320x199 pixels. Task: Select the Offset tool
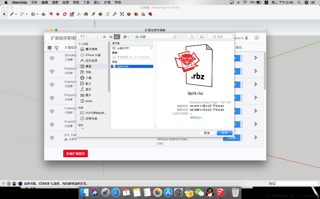pos(50,14)
